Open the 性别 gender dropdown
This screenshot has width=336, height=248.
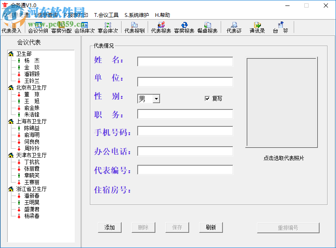[x=157, y=99]
